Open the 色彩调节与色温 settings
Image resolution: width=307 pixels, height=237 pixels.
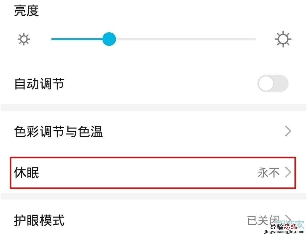[x=58, y=132]
